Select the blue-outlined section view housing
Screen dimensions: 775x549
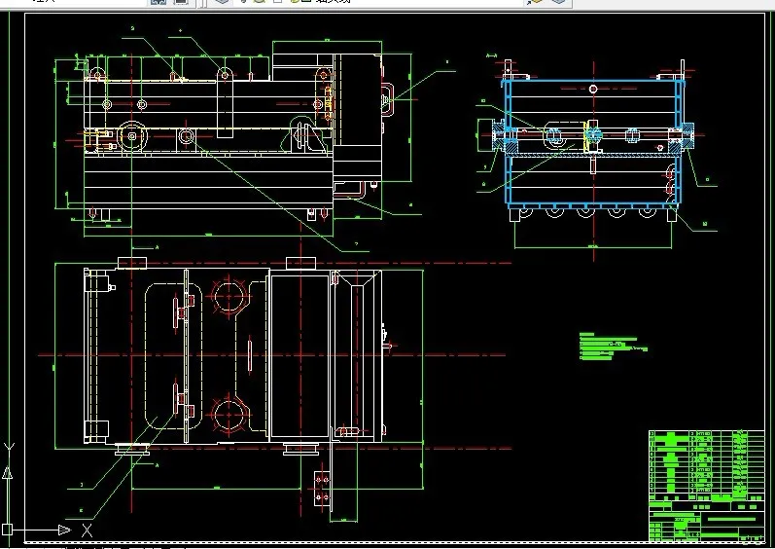pyautogui.click(x=593, y=142)
